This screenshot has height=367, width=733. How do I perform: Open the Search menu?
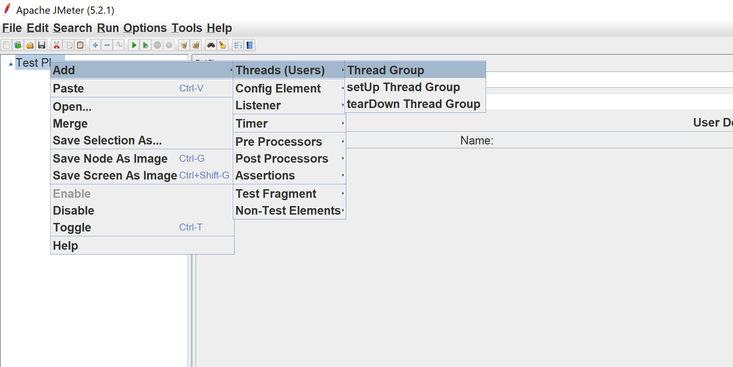pyautogui.click(x=73, y=28)
